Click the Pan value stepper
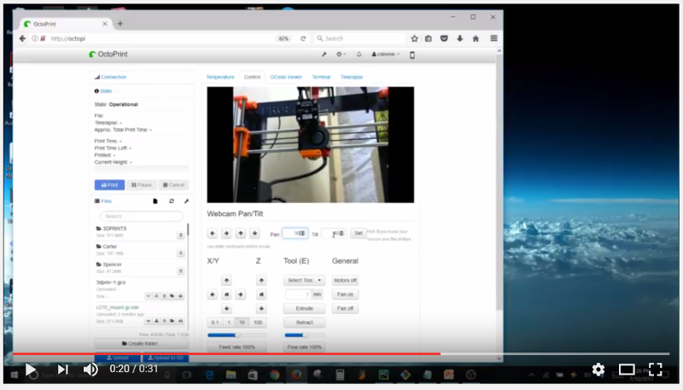 (302, 233)
